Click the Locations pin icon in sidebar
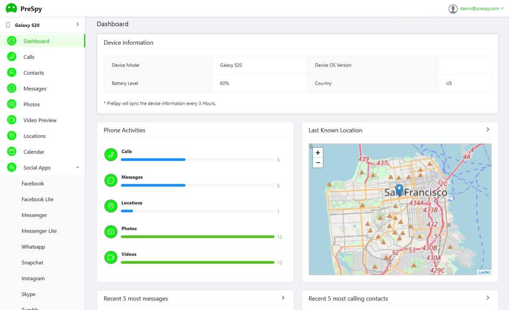The height and width of the screenshot is (310, 509). tap(12, 136)
